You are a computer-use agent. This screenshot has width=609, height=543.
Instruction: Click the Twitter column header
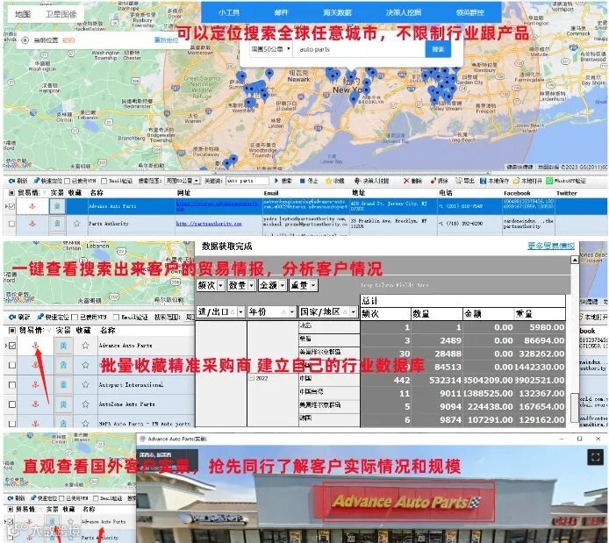click(x=567, y=193)
